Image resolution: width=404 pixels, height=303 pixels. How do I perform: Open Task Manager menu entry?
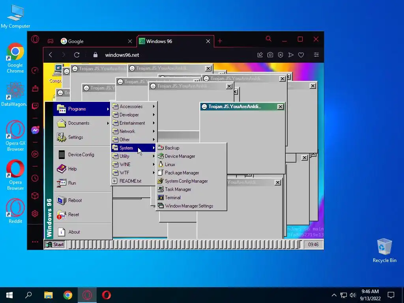tap(191, 189)
